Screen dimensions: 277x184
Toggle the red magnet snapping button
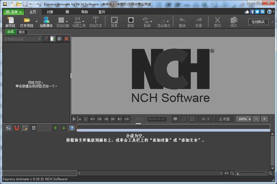pyautogui.click(x=17, y=128)
